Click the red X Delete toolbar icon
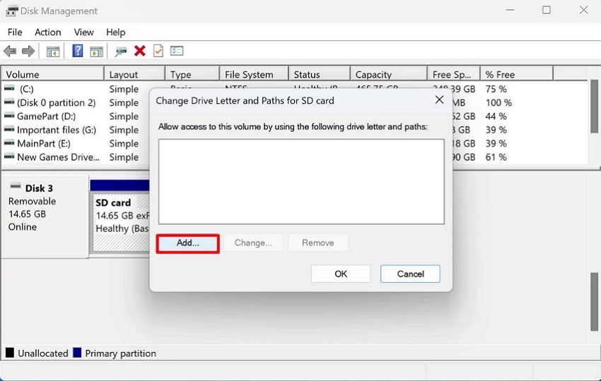This screenshot has width=601, height=381. click(140, 51)
